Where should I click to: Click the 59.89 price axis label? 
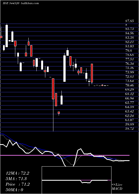[x=130, y=124]
